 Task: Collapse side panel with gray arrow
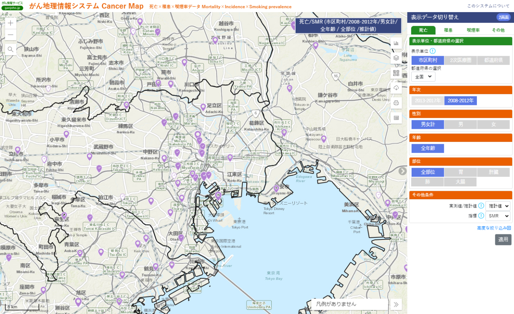click(403, 171)
